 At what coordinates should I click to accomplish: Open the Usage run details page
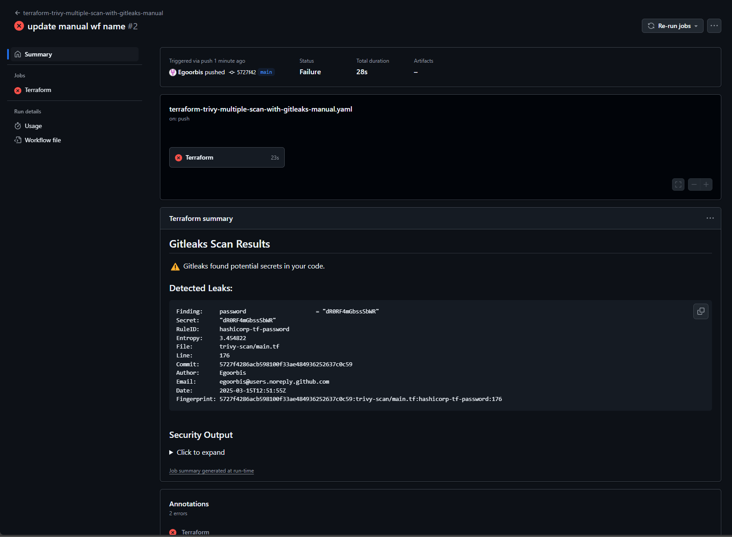click(33, 126)
